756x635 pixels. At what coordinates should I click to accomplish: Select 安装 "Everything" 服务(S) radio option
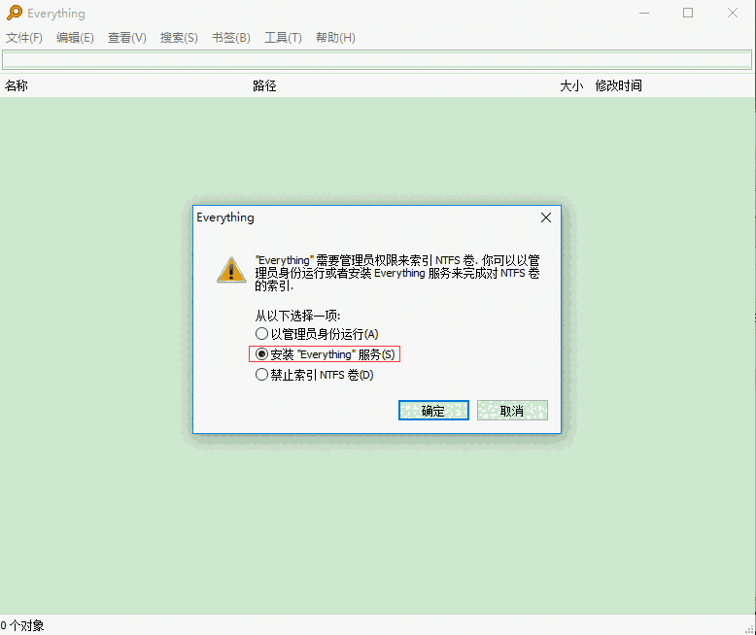click(x=325, y=354)
